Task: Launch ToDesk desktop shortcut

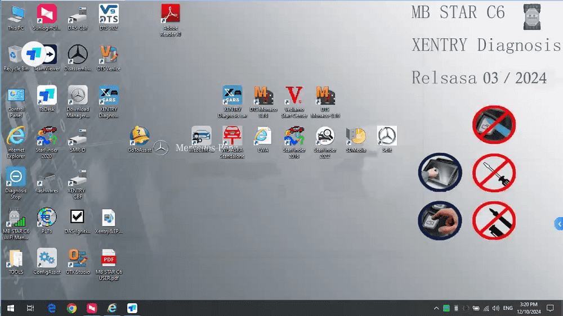Action: point(47,99)
